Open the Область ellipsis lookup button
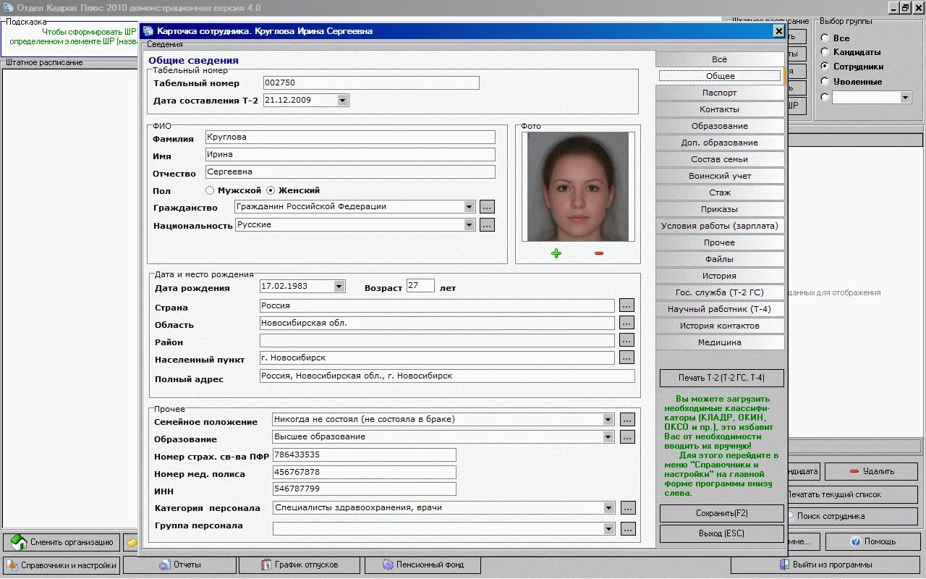Screen dimensions: 926x579 (626, 324)
